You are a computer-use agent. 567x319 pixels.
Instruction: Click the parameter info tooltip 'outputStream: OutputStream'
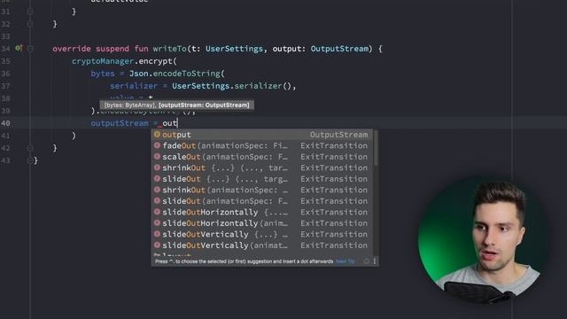[x=204, y=105]
